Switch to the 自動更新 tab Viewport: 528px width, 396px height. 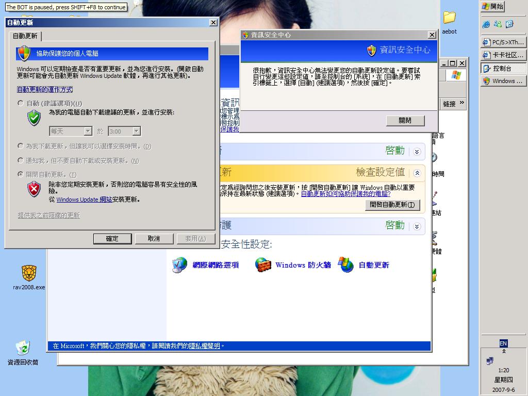point(25,36)
